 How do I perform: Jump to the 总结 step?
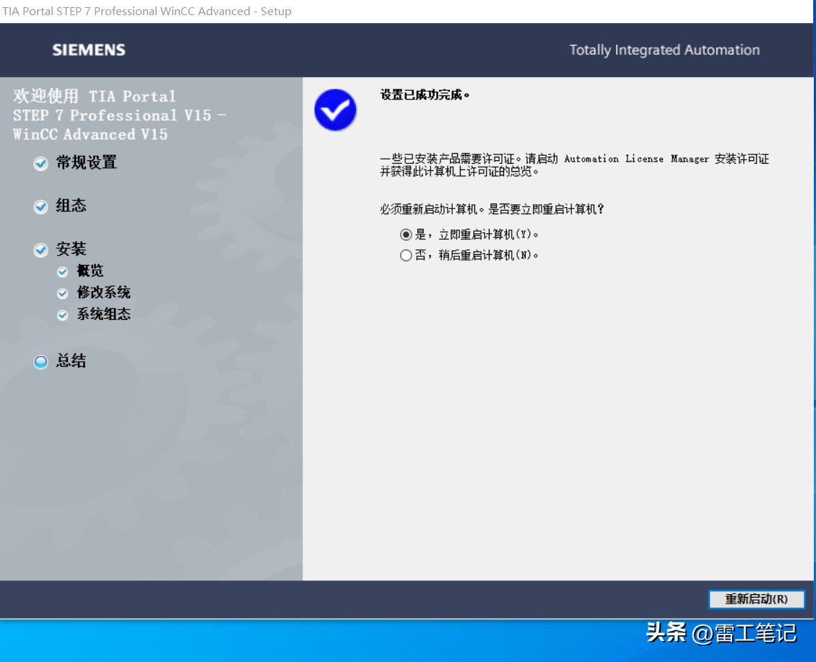point(71,361)
